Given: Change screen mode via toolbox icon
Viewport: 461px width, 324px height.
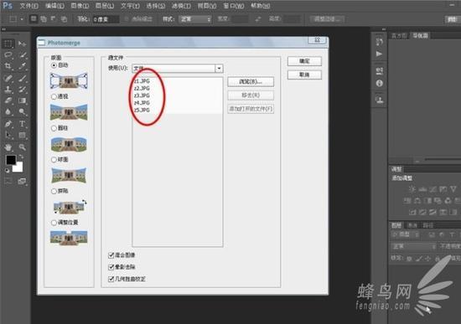Looking at the screenshot, I should click(23, 181).
